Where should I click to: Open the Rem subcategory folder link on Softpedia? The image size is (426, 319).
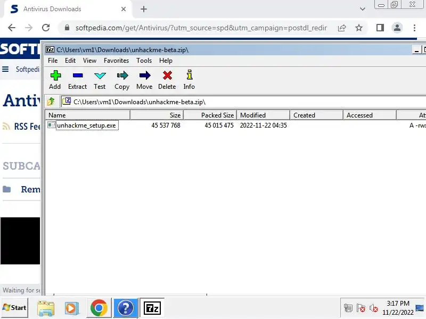(x=30, y=189)
